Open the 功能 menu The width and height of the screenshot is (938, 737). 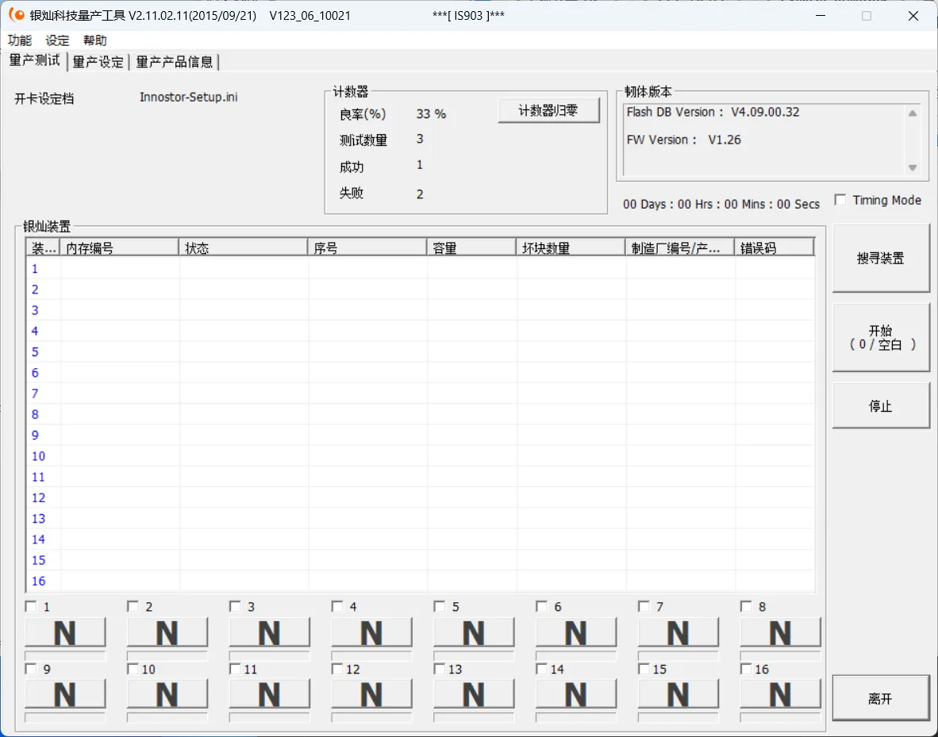coord(20,40)
